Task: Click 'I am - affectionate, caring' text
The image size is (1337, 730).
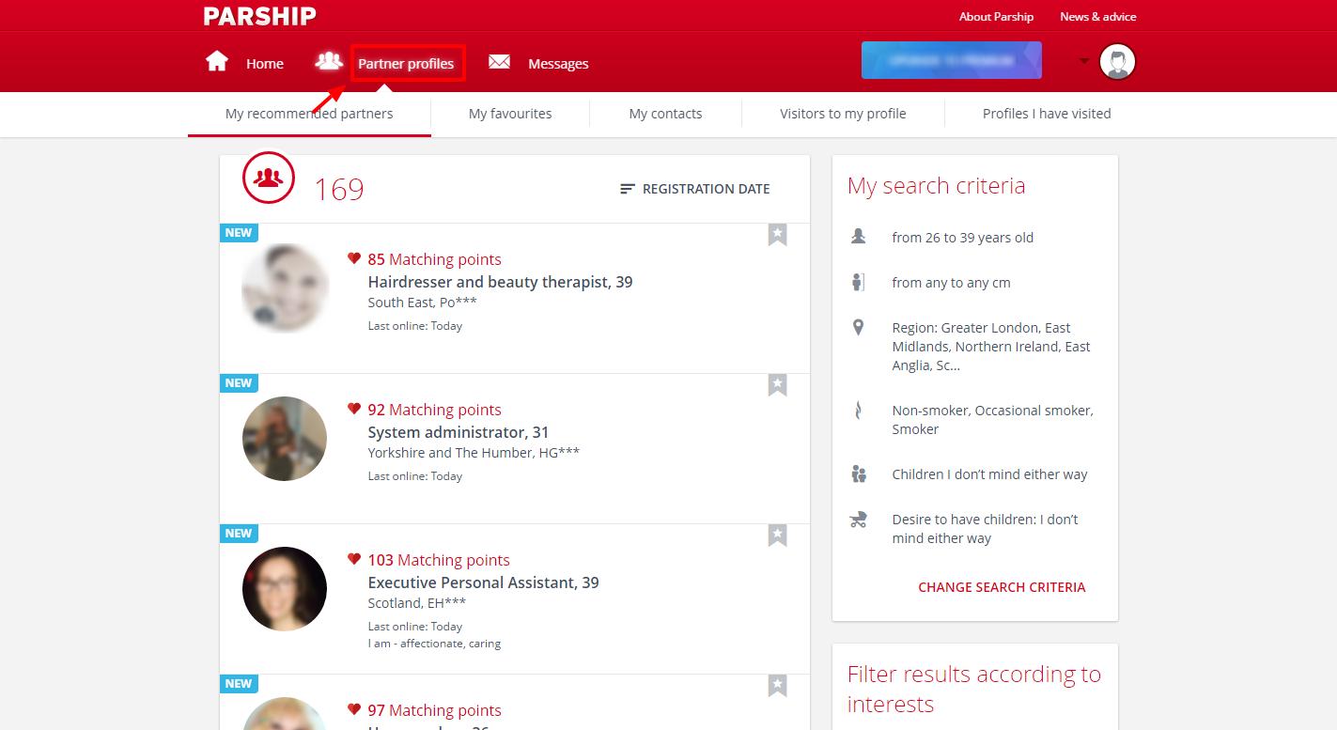Action: (434, 644)
